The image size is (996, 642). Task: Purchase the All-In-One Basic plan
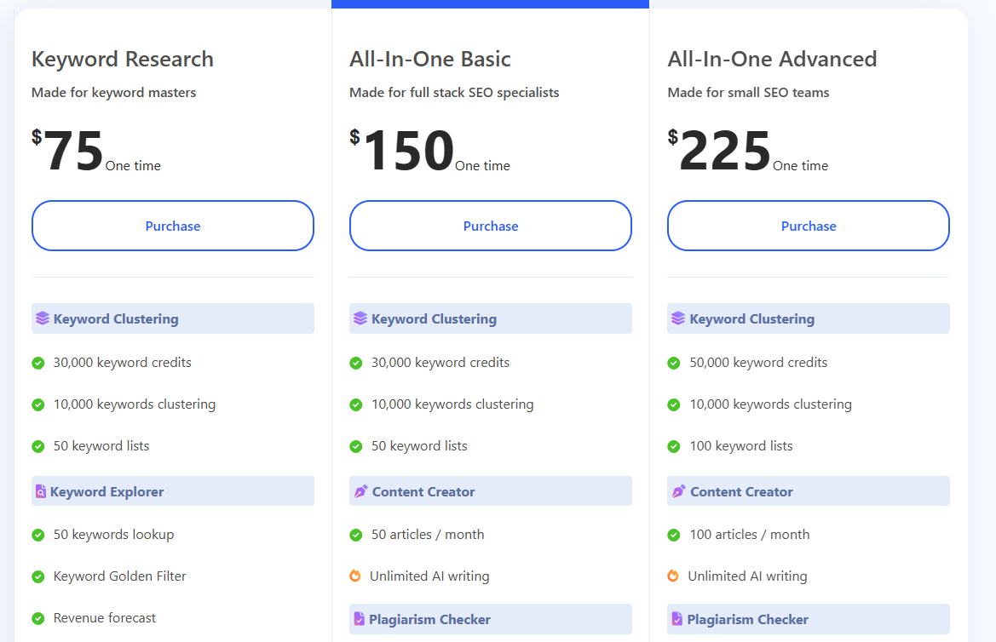pyautogui.click(x=491, y=226)
